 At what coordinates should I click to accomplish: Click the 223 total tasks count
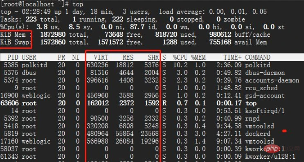[x=31, y=19]
